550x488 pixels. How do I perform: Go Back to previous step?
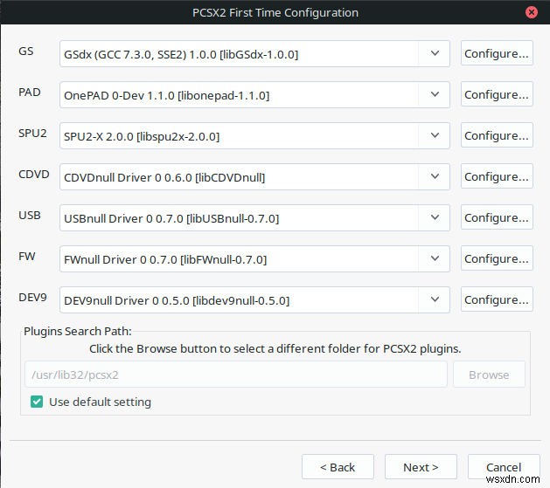coord(338,467)
